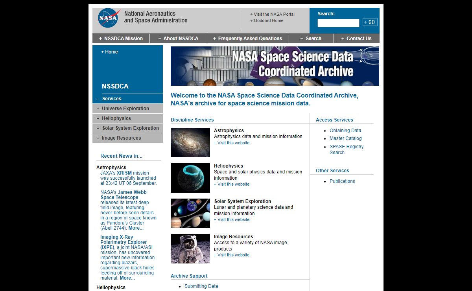
Task: Click the 'Archive Support' section heading
Action: pos(189,276)
